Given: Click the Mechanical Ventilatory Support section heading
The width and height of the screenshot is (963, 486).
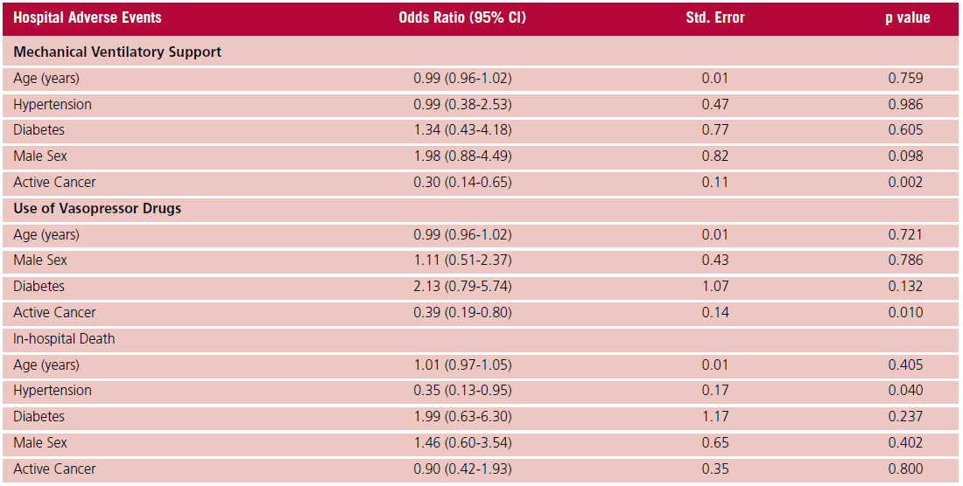Looking at the screenshot, I should pyautogui.click(x=117, y=52).
